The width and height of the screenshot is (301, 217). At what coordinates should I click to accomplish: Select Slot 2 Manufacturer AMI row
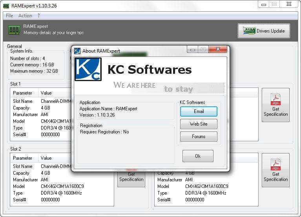[x=62, y=180]
